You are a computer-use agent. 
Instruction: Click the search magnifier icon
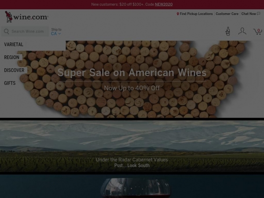7,32
